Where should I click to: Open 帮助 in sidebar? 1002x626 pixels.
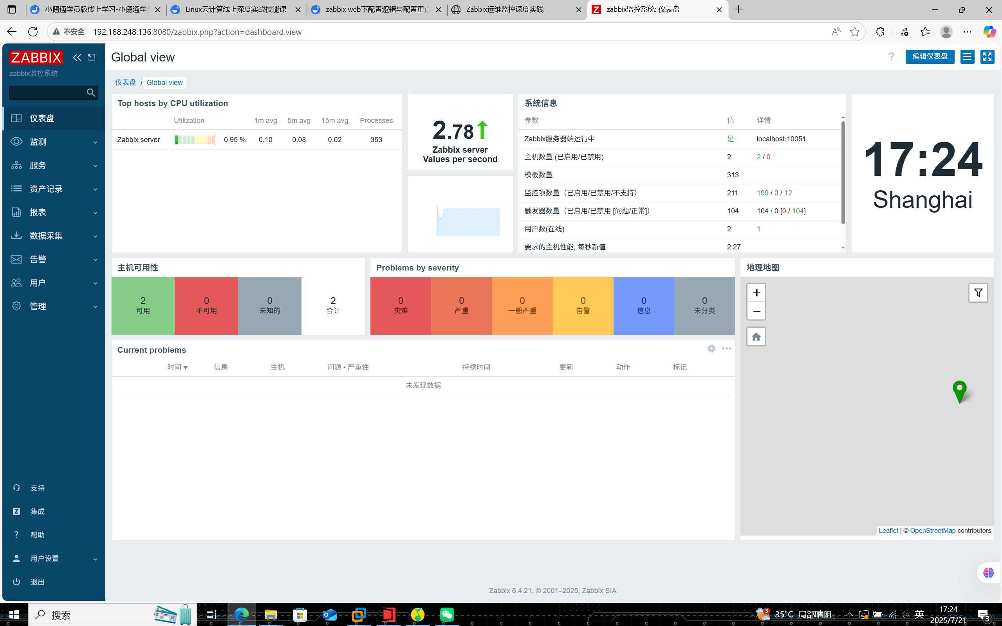[54, 535]
